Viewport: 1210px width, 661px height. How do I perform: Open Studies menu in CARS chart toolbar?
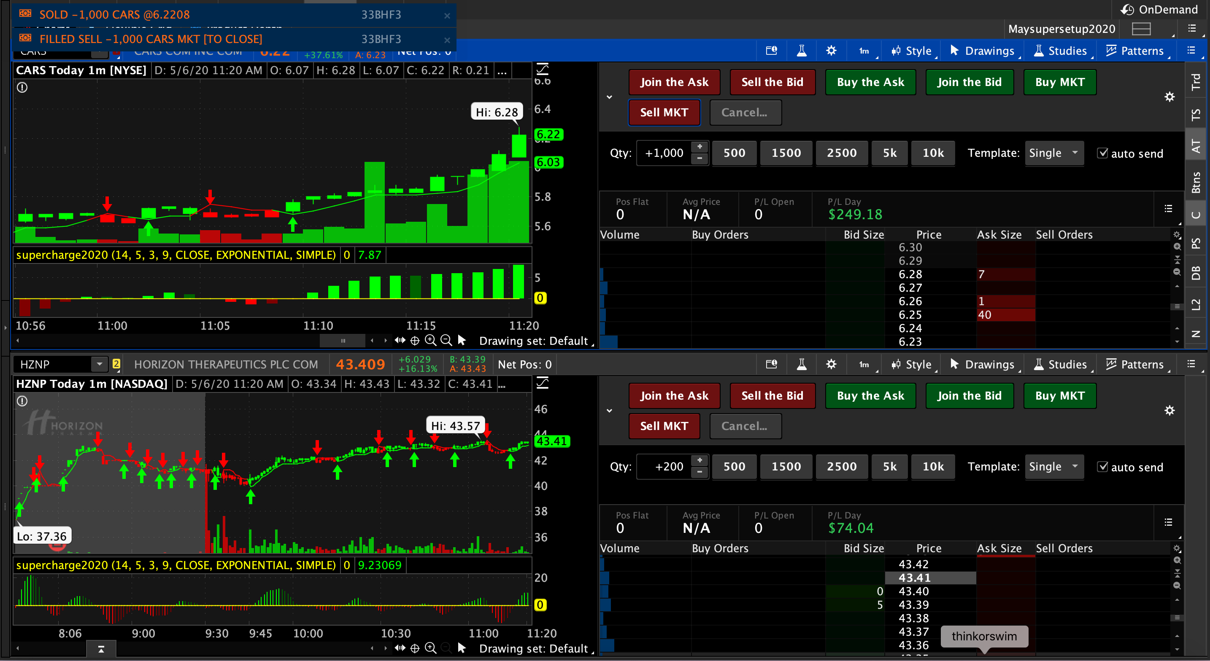(1061, 51)
